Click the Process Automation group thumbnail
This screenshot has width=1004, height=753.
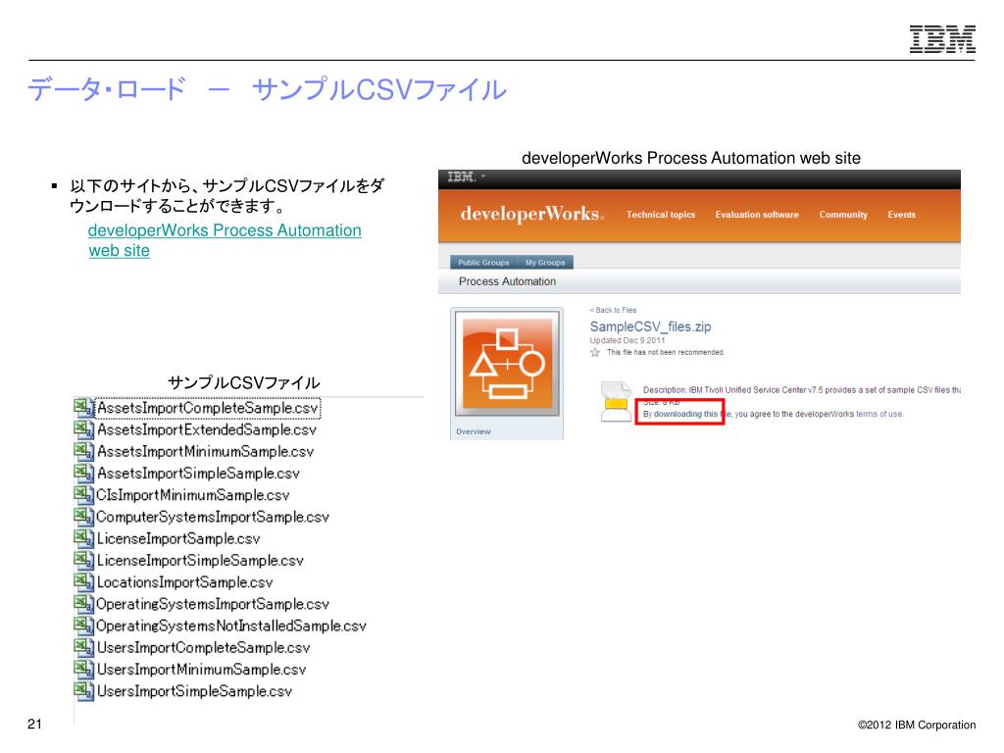(x=507, y=363)
